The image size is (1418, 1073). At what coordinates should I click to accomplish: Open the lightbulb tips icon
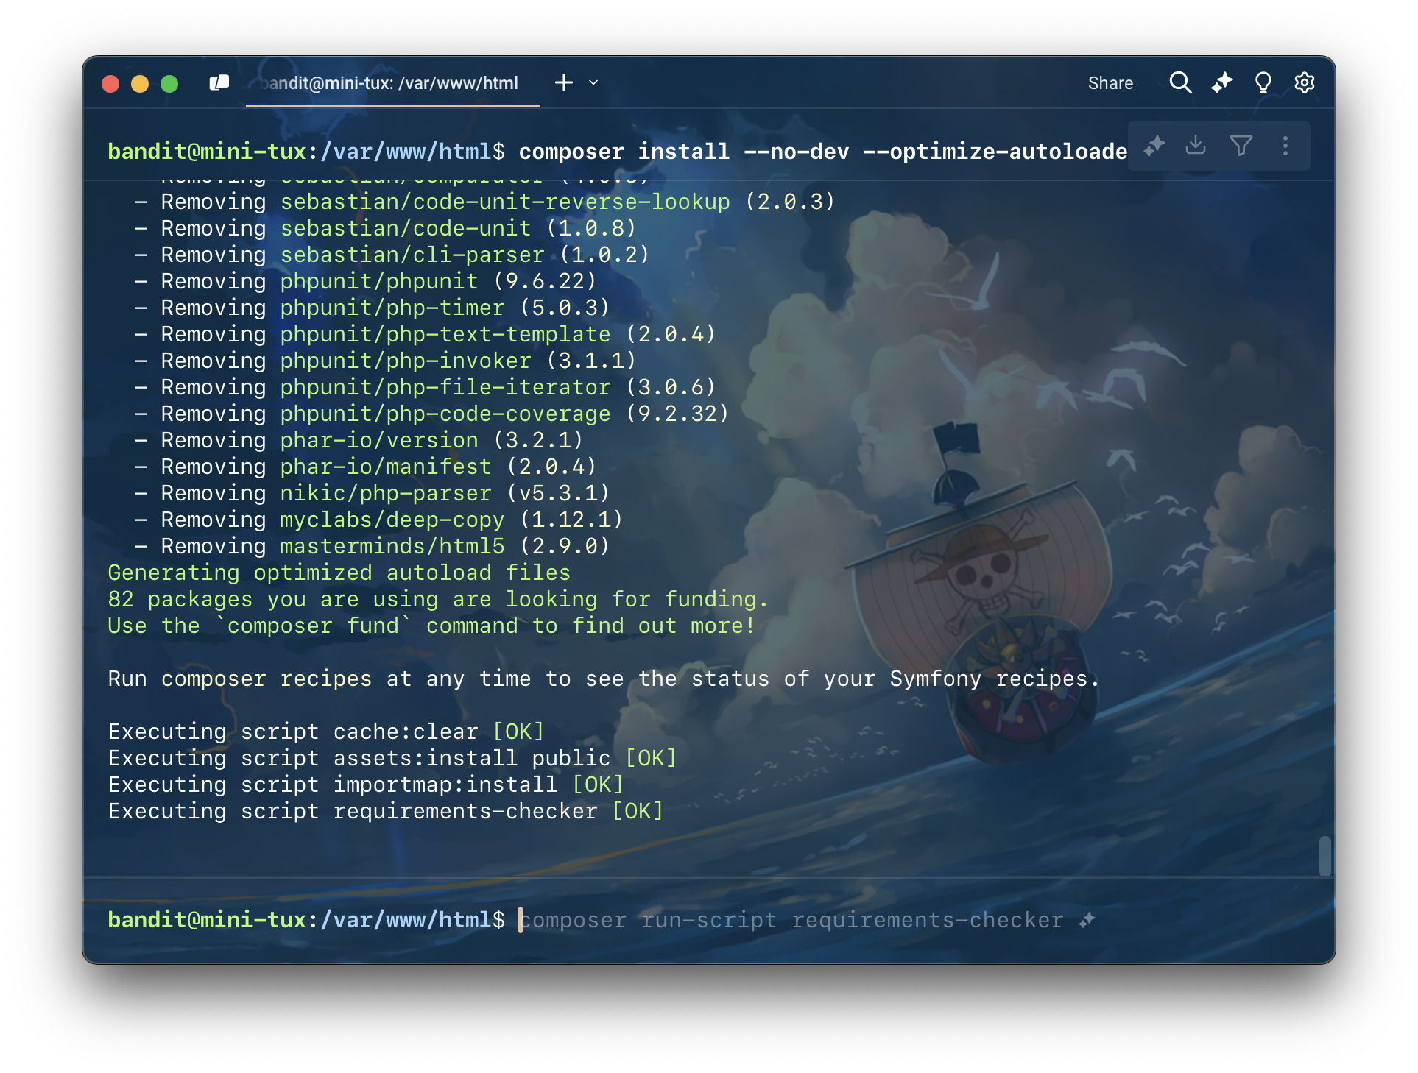point(1263,82)
